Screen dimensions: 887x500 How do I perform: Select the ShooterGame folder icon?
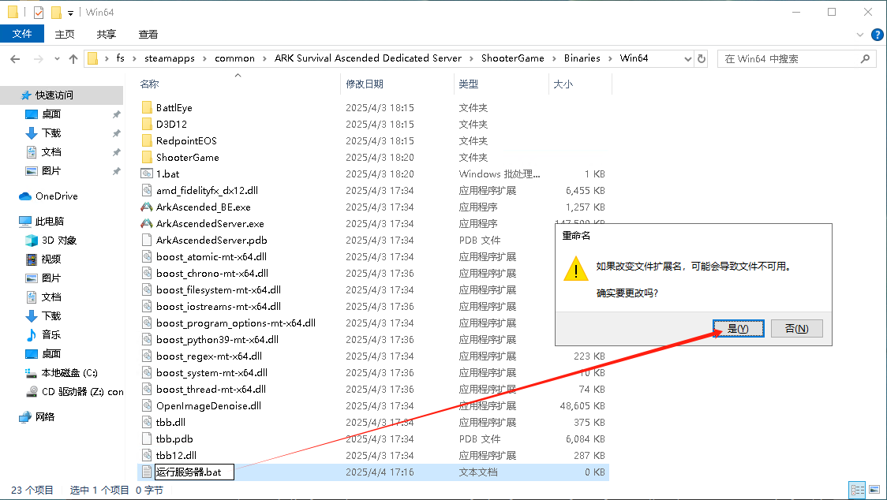[x=147, y=157]
